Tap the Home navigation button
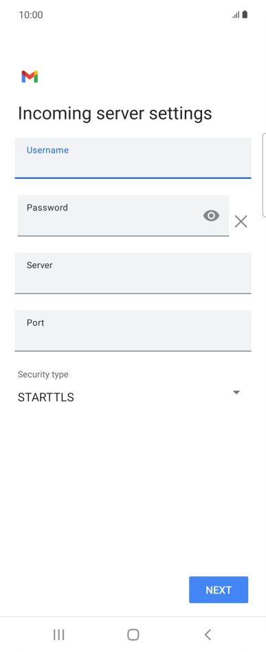The height and width of the screenshot is (652, 266). pos(133,634)
